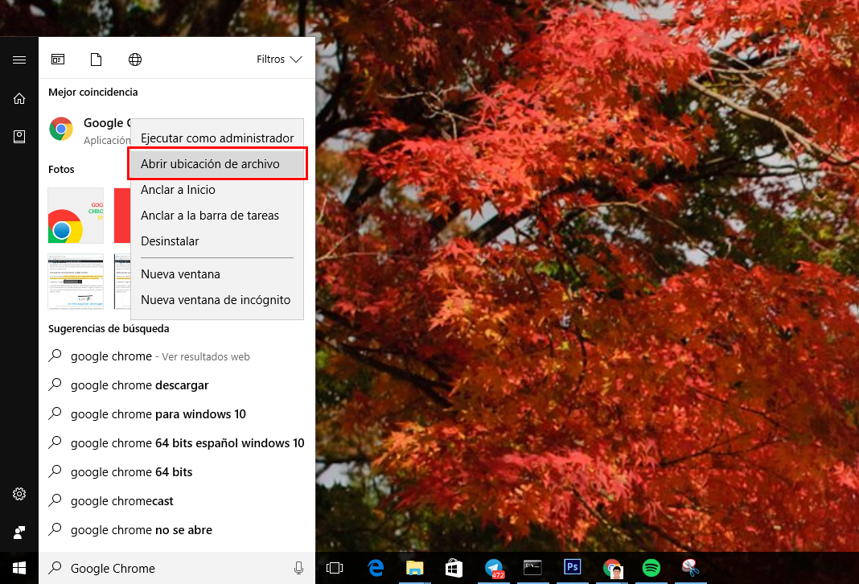Screen dimensions: 859x584
Task: Expand the hamburger menu in Cortana
Action: (x=19, y=60)
